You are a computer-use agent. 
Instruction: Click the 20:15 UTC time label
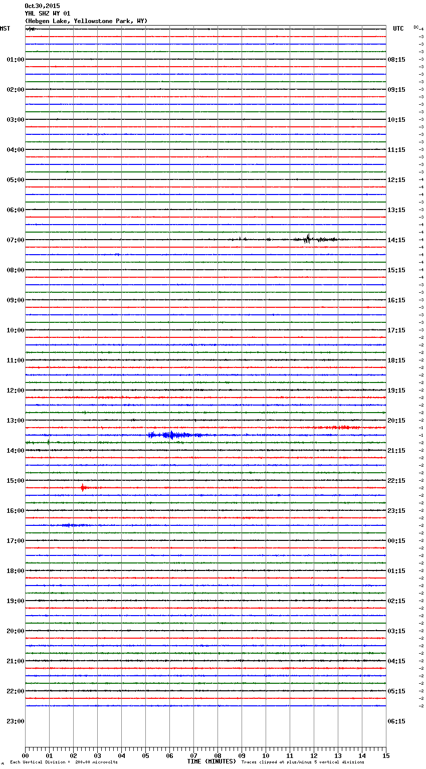396,421
